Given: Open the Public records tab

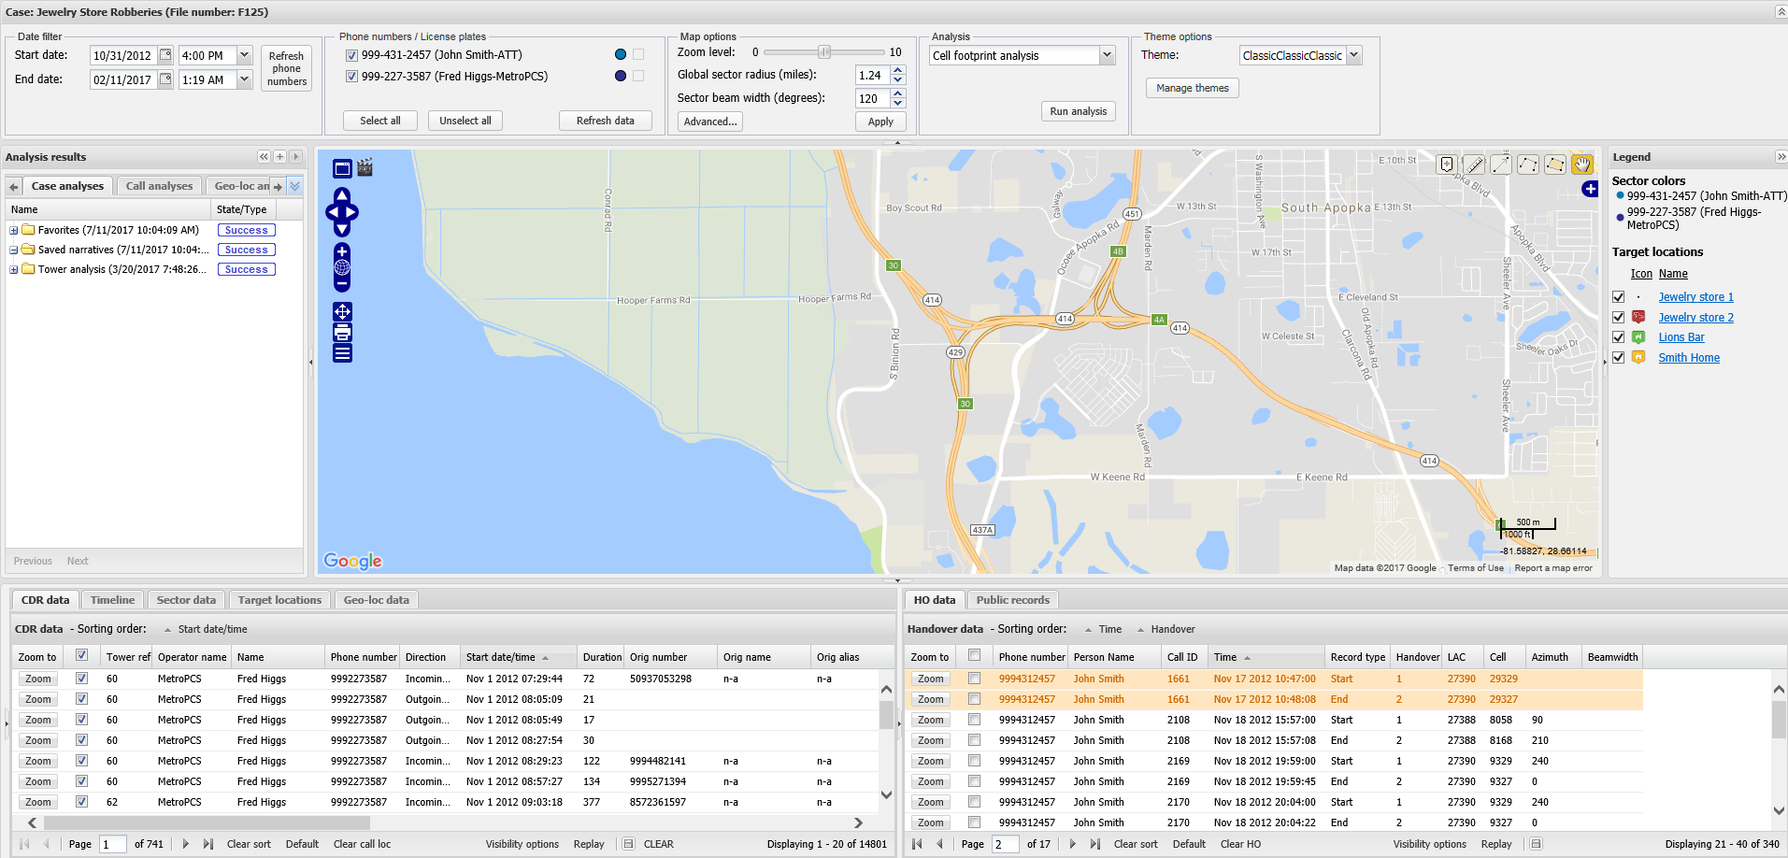Looking at the screenshot, I should pos(1012,600).
